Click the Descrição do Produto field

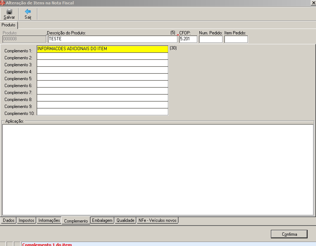pos(112,39)
